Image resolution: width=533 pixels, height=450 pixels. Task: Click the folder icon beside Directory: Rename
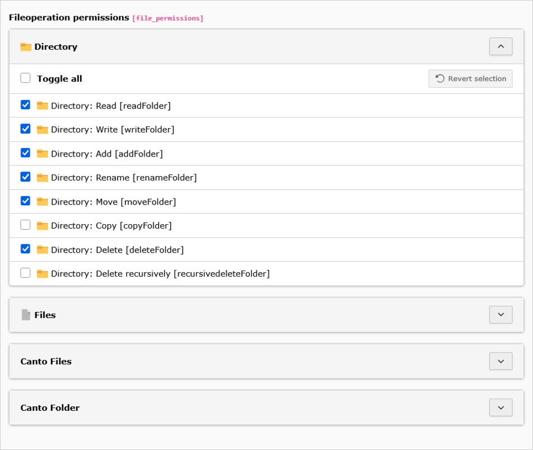(43, 178)
